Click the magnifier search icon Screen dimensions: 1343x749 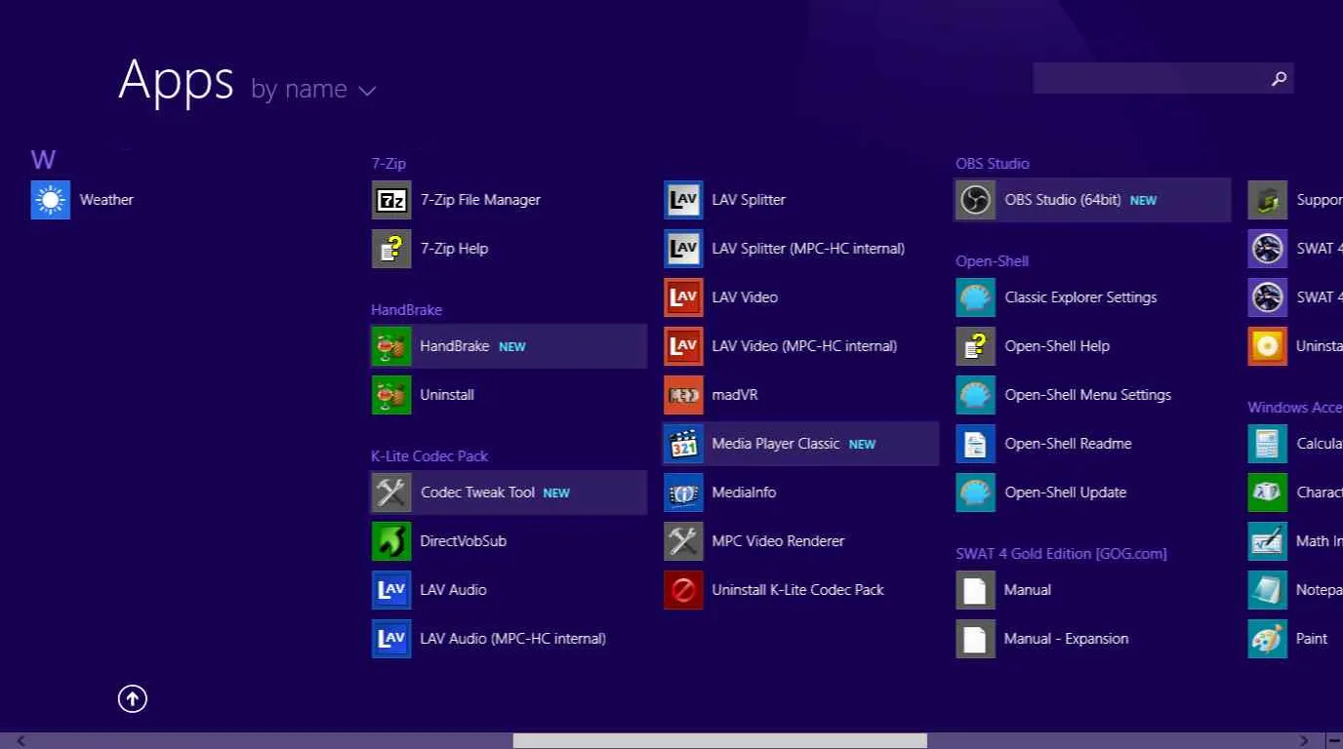(x=1279, y=79)
